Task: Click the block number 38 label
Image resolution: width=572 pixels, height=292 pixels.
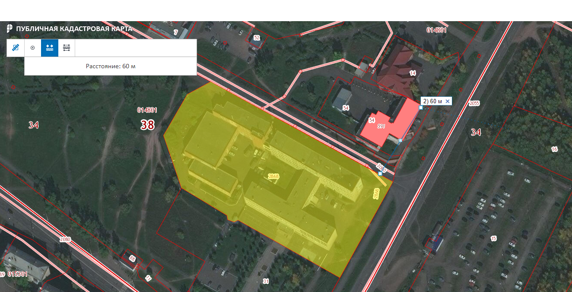Action: pyautogui.click(x=147, y=125)
